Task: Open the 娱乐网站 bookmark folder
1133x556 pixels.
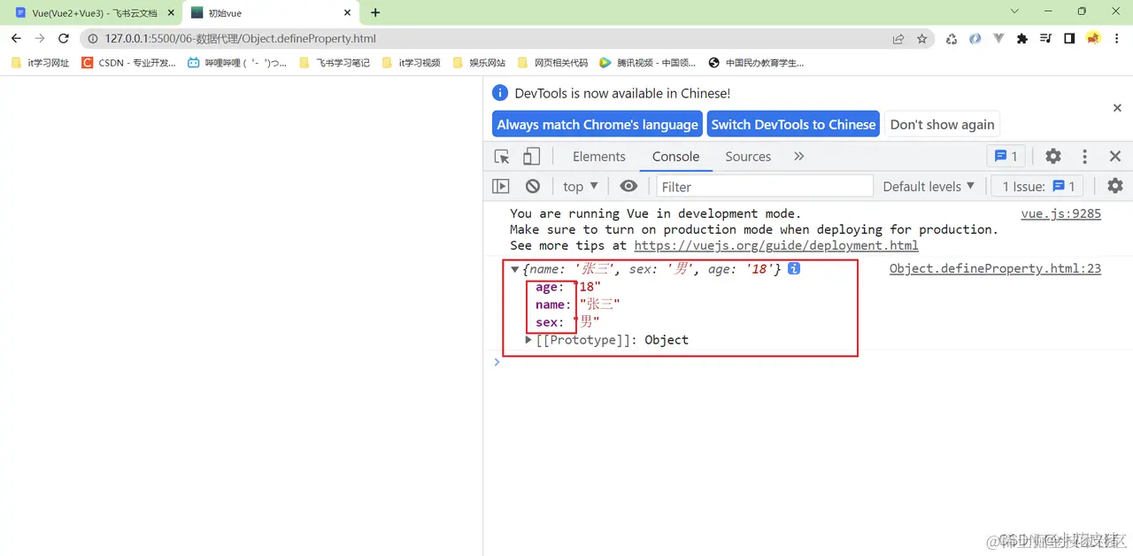Action: [479, 63]
